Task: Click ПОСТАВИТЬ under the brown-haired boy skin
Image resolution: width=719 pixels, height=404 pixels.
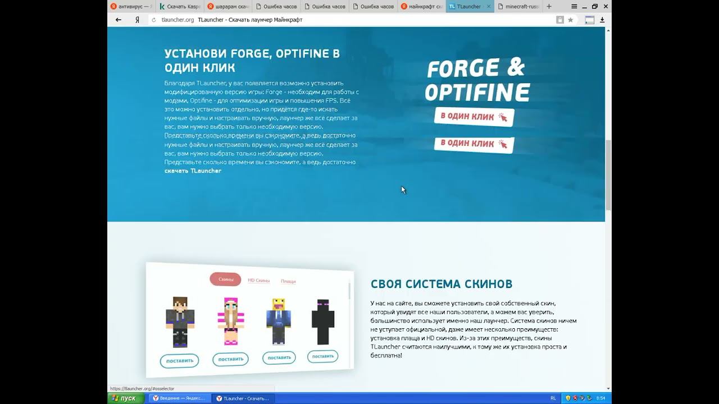Action: 179,361
